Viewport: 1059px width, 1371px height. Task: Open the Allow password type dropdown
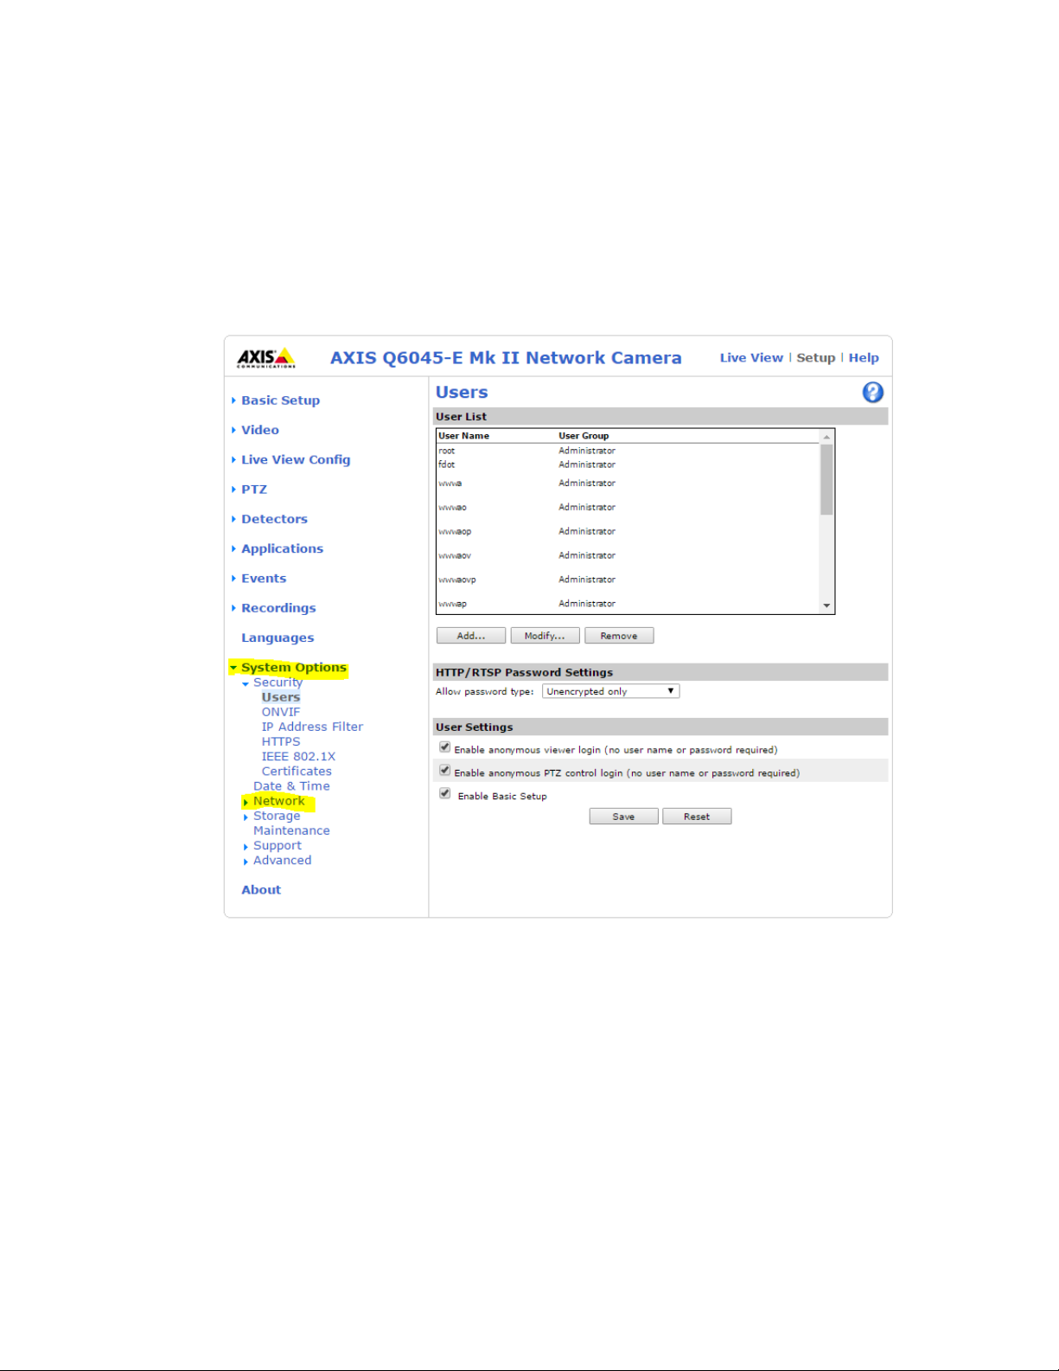tap(610, 692)
